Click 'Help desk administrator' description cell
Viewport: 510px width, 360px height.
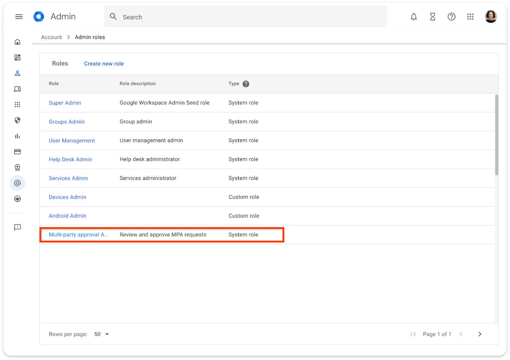click(150, 159)
